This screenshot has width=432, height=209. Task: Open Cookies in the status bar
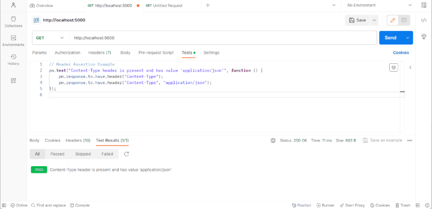[x=380, y=205]
